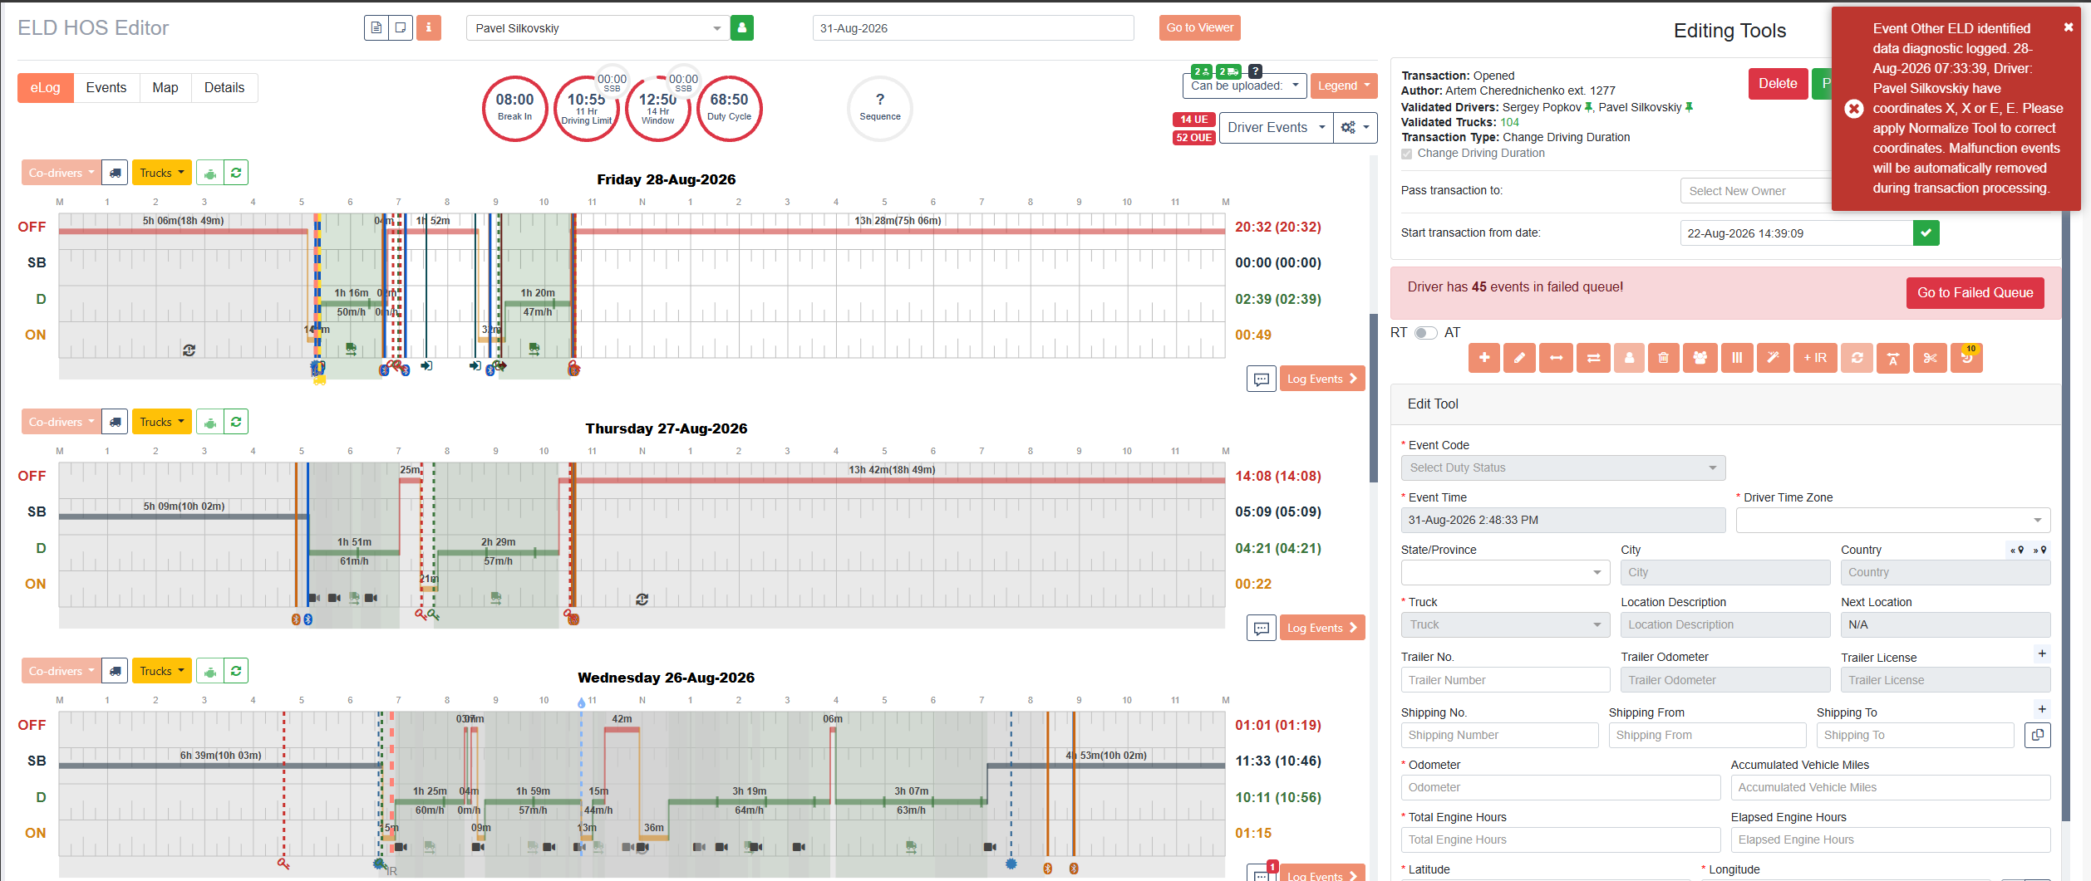Select the pencil edit-event tool
Screen dimensions: 2091x881
tap(1519, 358)
